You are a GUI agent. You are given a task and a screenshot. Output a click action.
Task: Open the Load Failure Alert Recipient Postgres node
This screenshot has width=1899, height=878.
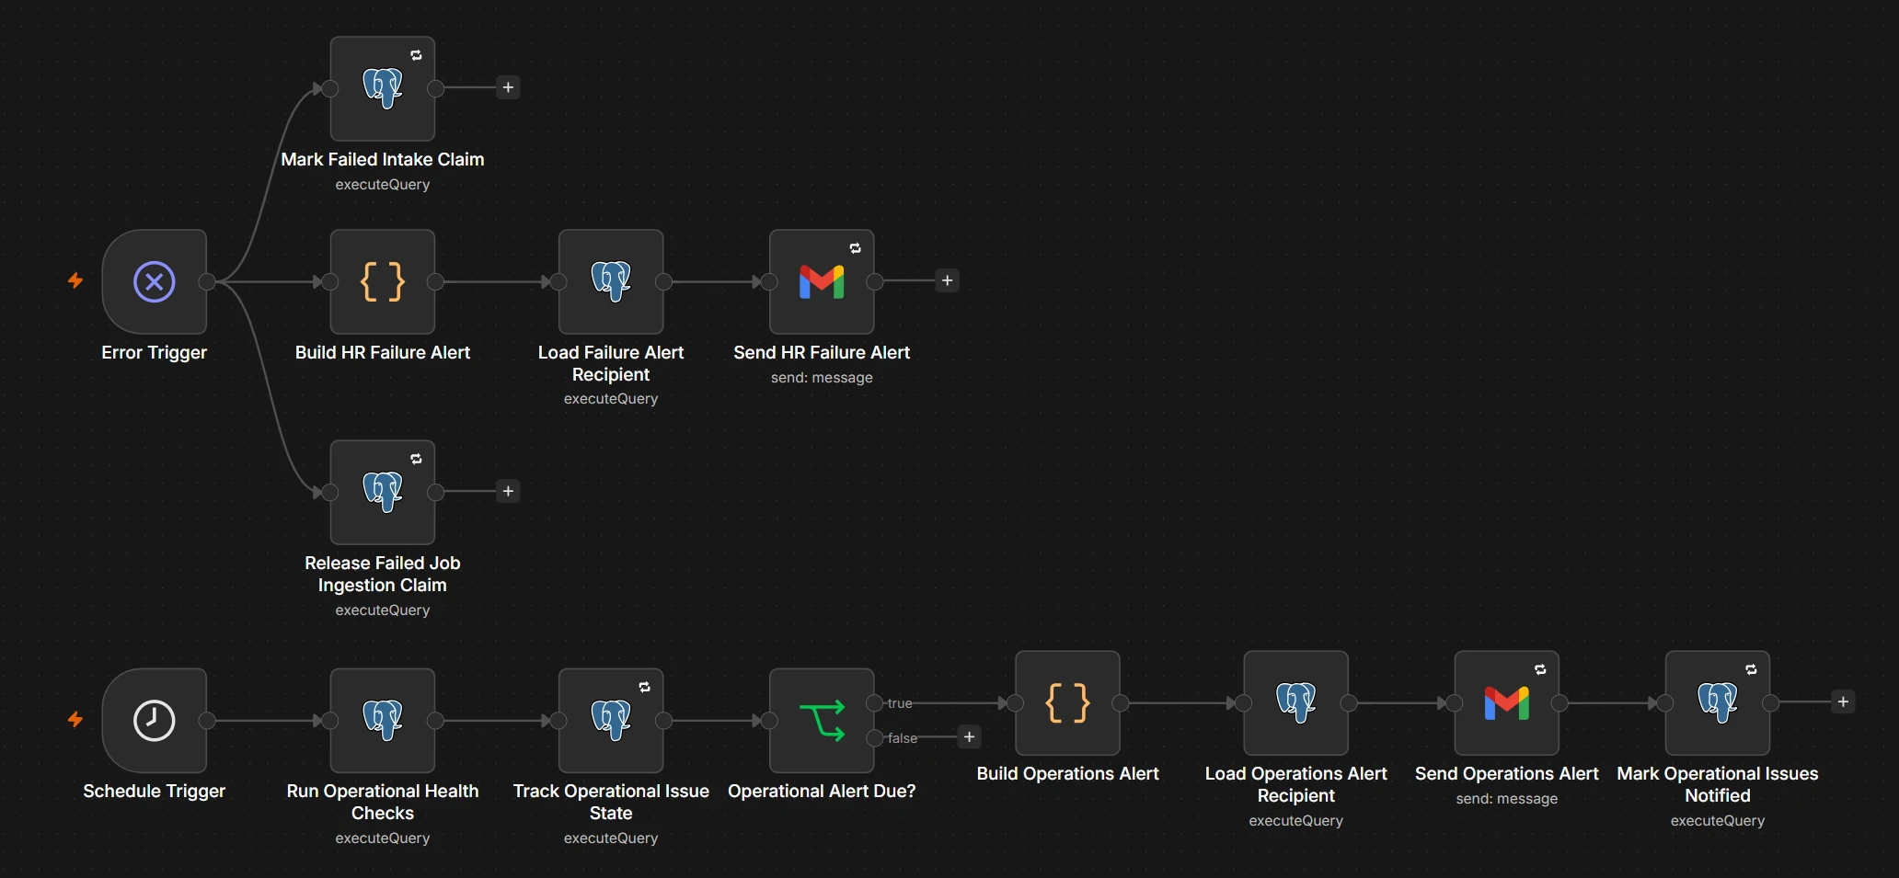[611, 281]
